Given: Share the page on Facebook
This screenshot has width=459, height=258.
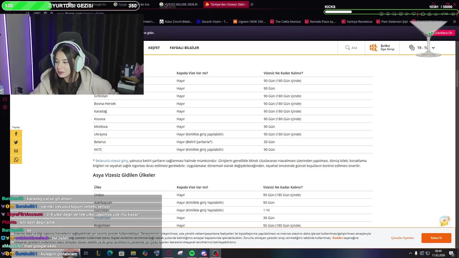Looking at the screenshot, I should 16,134.
